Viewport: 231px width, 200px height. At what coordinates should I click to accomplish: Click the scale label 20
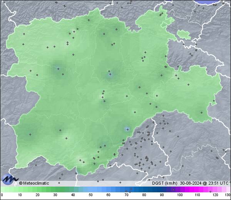(38, 195)
